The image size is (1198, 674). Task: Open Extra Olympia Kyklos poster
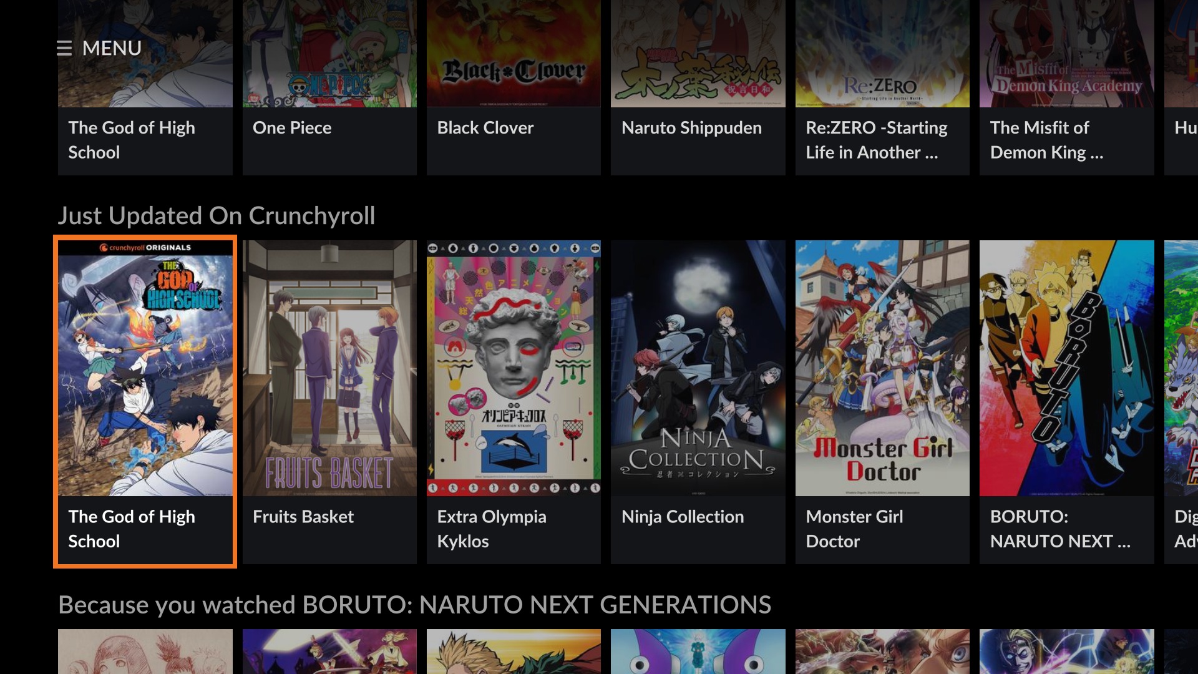point(514,368)
